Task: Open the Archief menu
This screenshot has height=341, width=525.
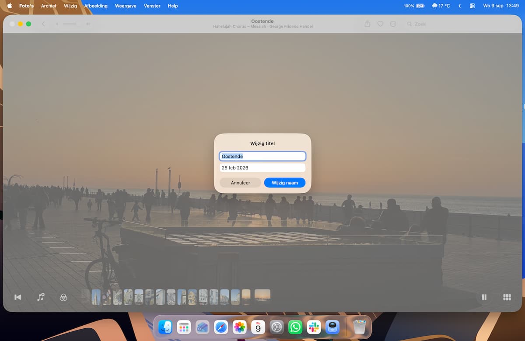Action: tap(49, 6)
